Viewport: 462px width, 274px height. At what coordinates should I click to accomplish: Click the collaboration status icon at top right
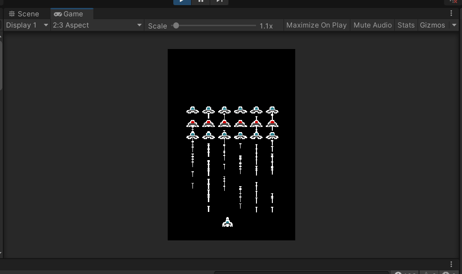[x=453, y=2]
